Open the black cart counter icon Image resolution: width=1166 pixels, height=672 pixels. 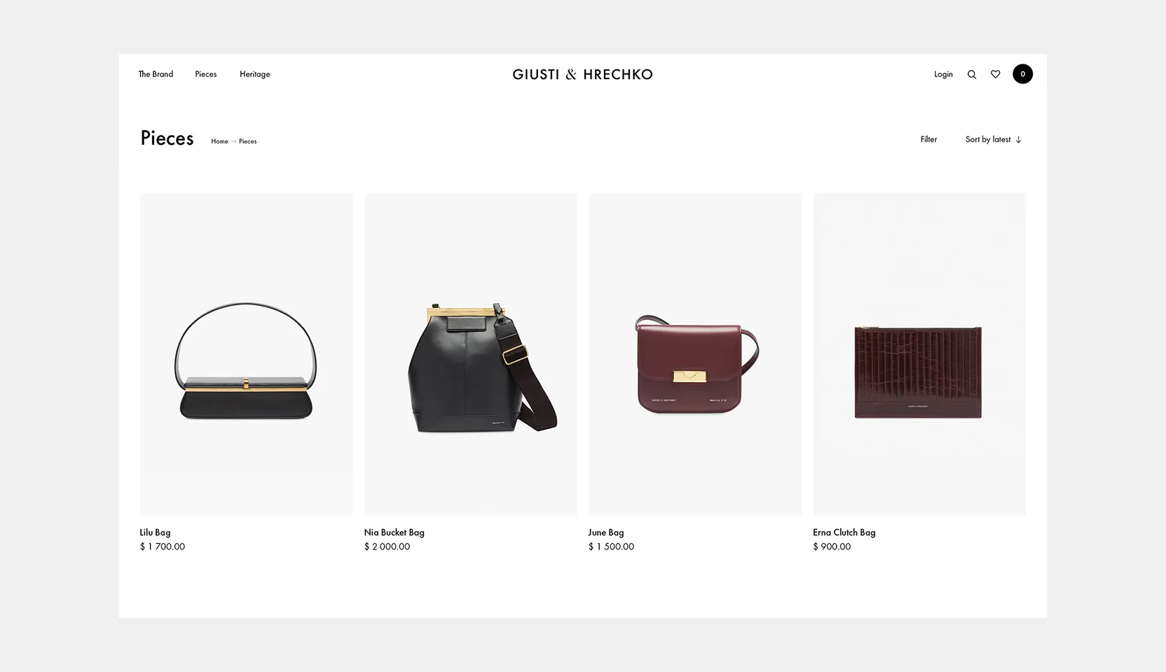(1022, 73)
